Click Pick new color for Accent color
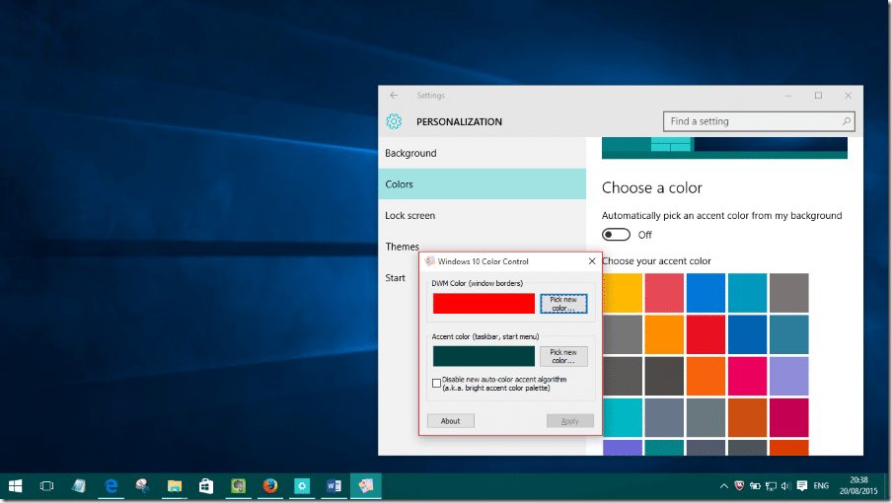892x503 pixels. (563, 356)
